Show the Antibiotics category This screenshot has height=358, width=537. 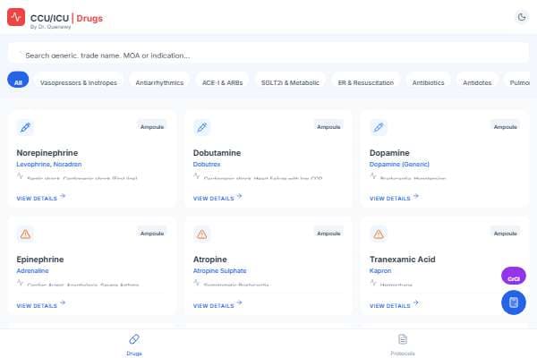point(428,81)
